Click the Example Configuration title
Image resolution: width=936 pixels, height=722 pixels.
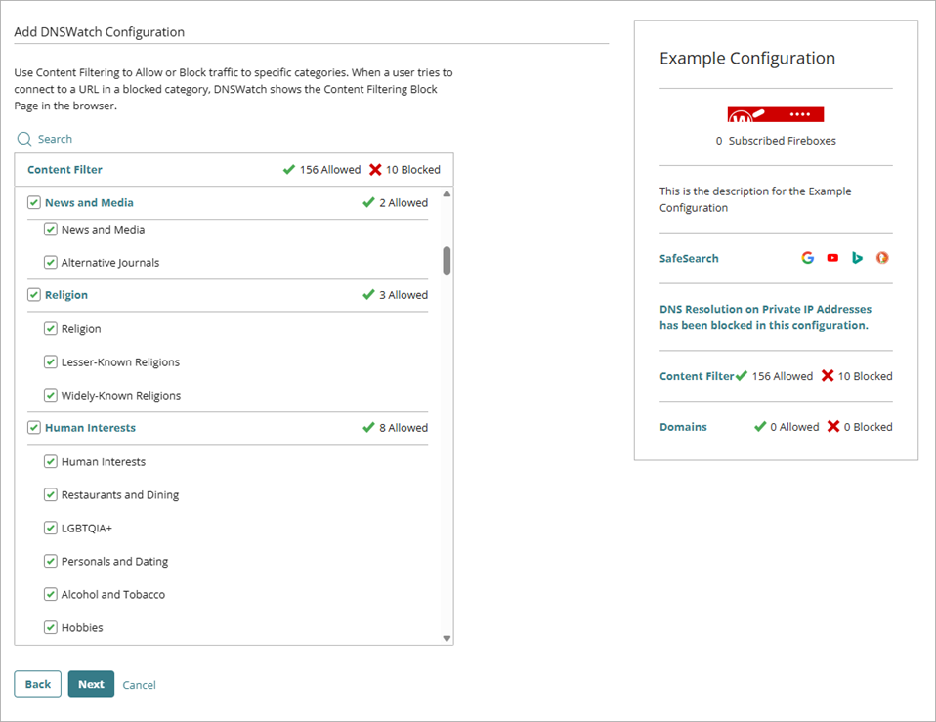click(746, 59)
